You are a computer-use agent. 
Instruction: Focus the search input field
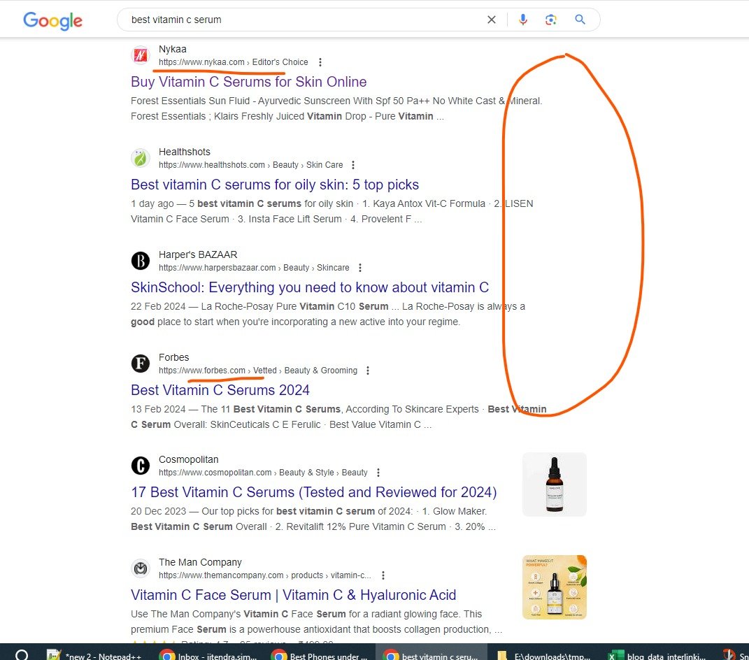(306, 20)
